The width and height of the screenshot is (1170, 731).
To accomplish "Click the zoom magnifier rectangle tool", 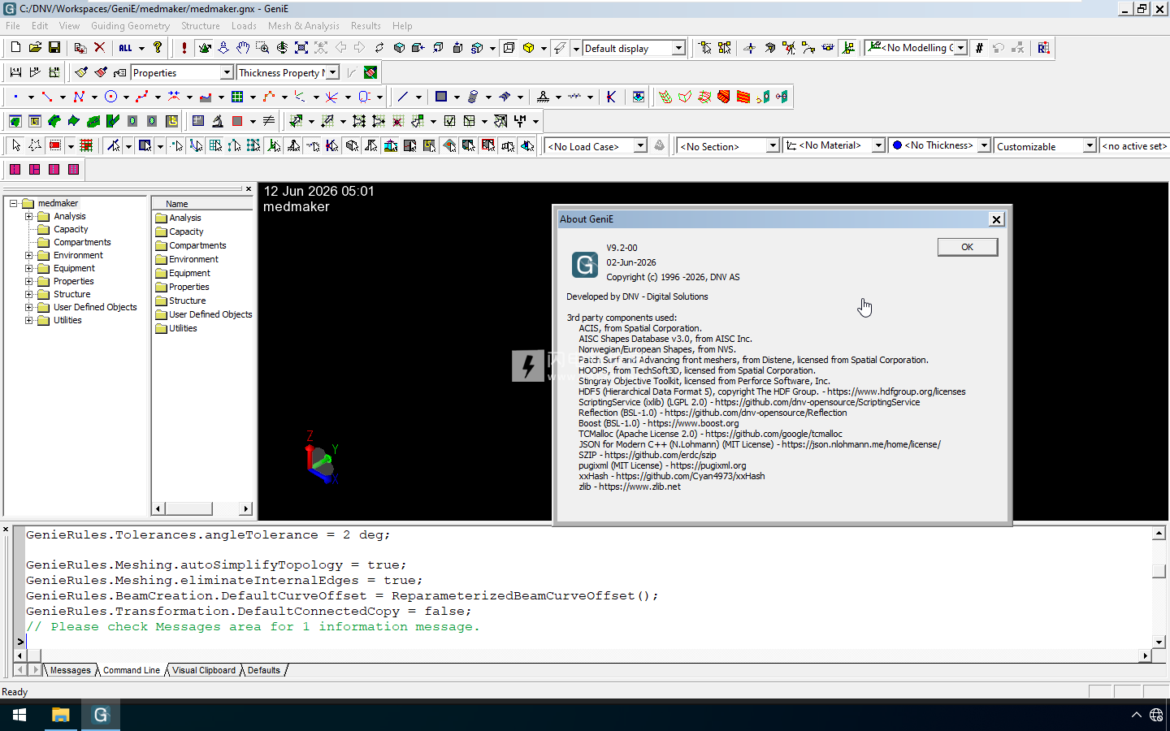I will (262, 48).
